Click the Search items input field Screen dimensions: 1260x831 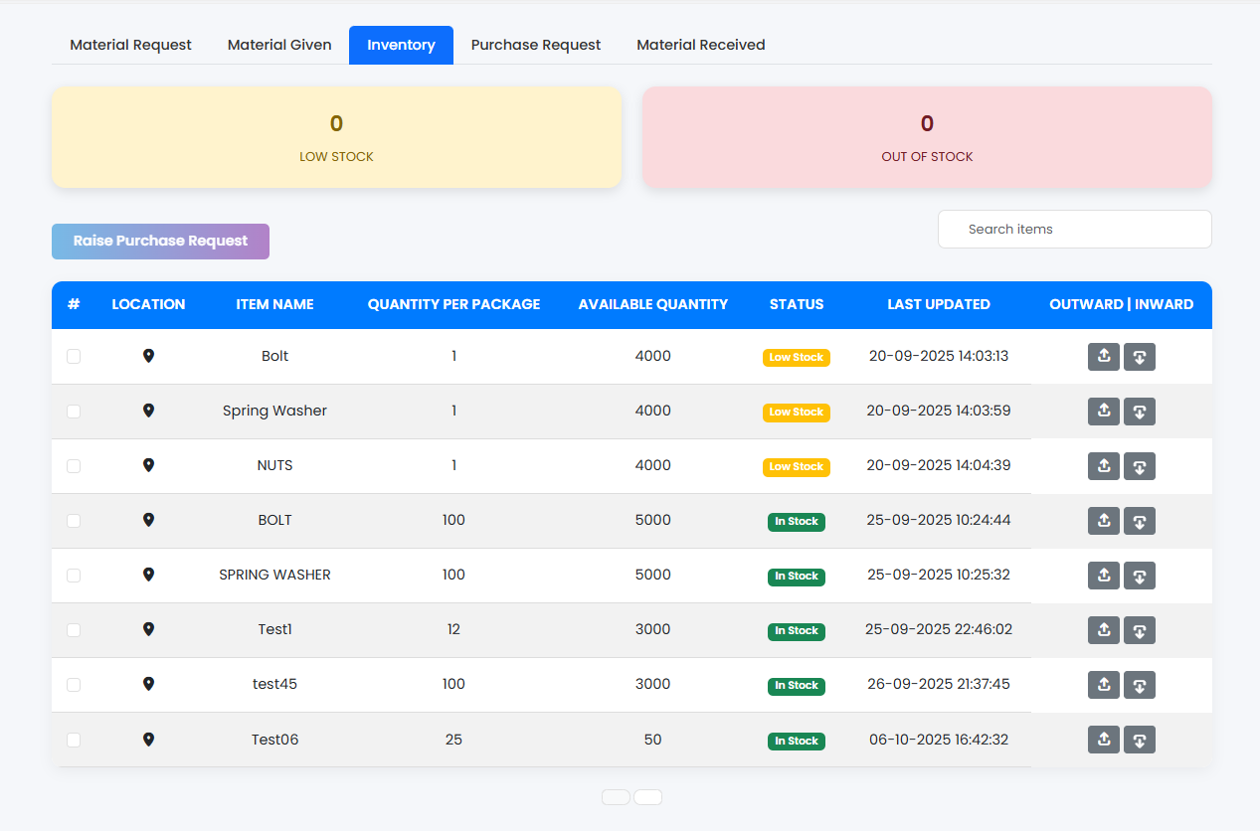pyautogui.click(x=1074, y=229)
